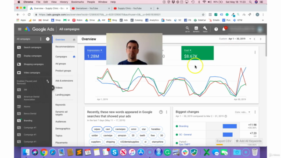Open Audiences section

click(61, 122)
